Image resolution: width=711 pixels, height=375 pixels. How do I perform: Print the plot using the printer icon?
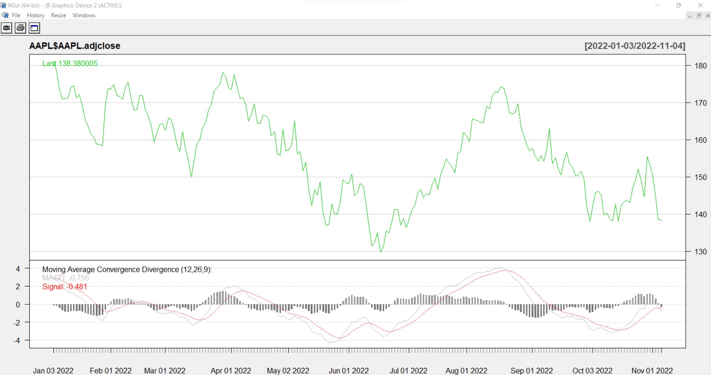point(20,28)
